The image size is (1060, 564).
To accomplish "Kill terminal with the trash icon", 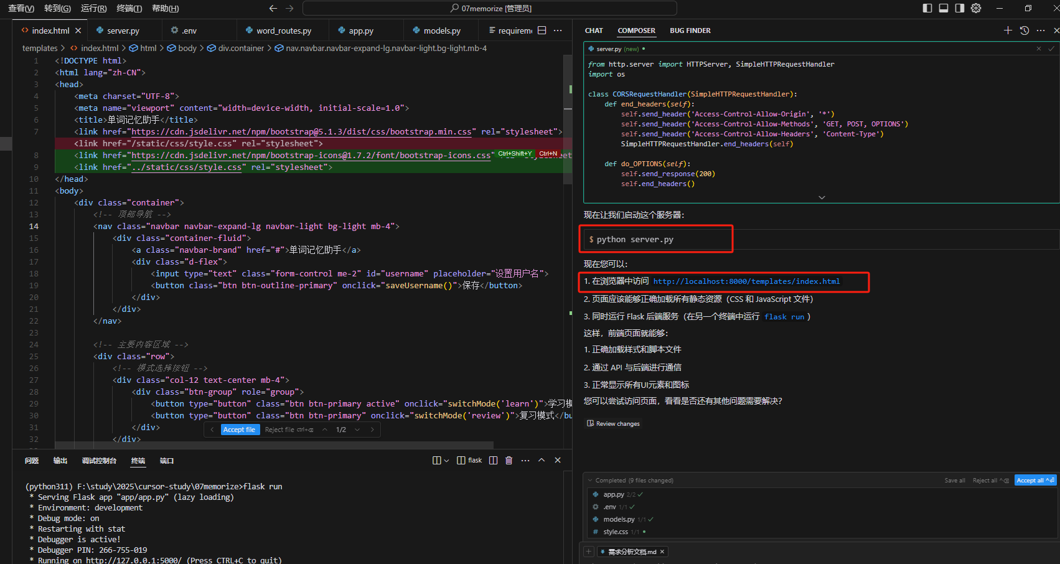I will pyautogui.click(x=509, y=461).
